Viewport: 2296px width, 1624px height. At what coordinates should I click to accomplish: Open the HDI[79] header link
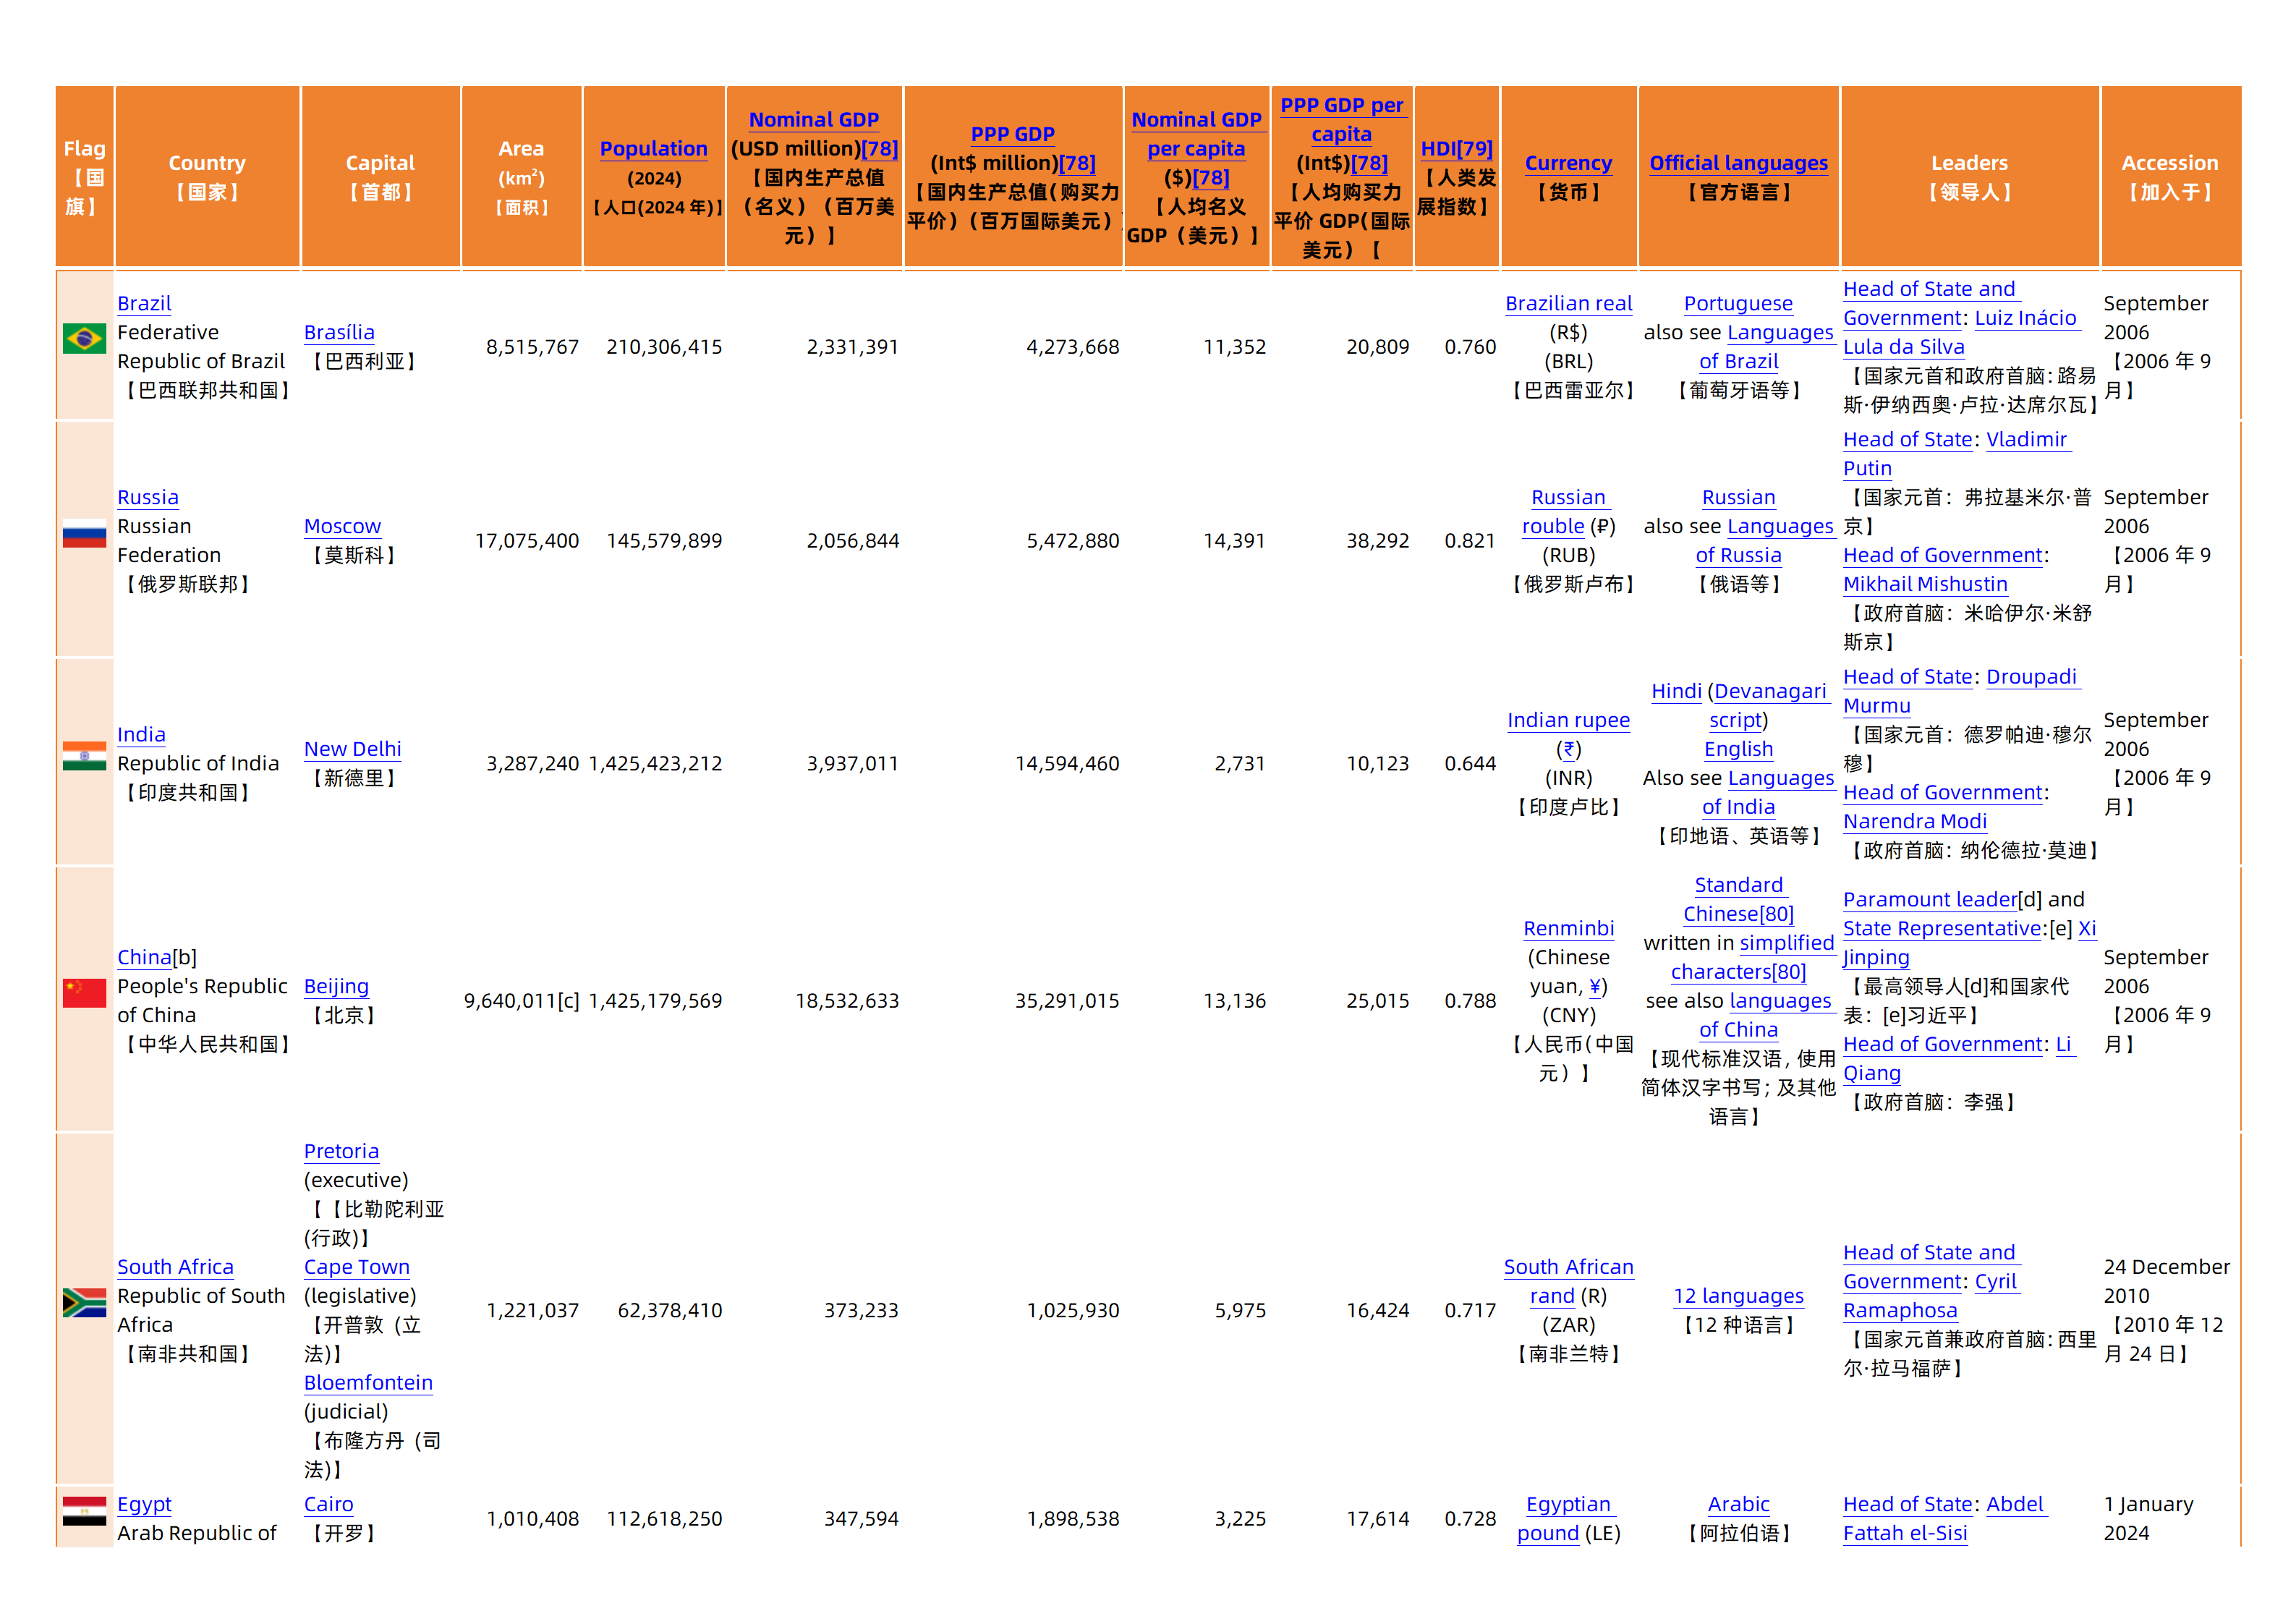(1456, 149)
